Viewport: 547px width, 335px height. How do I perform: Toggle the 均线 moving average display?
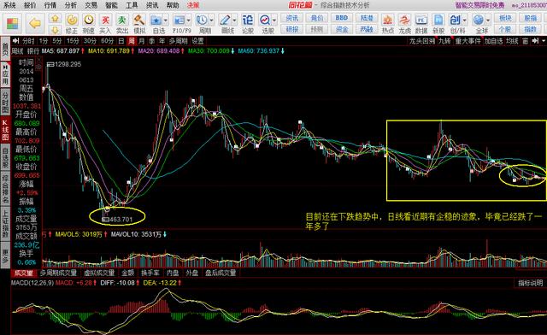pos(512,41)
